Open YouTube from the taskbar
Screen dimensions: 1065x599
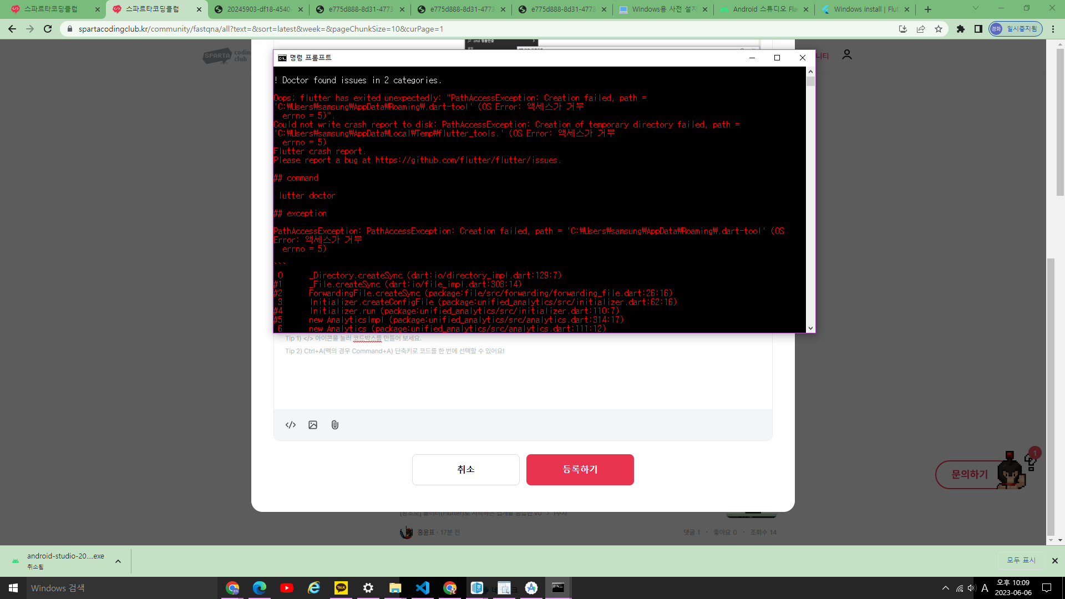pos(287,588)
